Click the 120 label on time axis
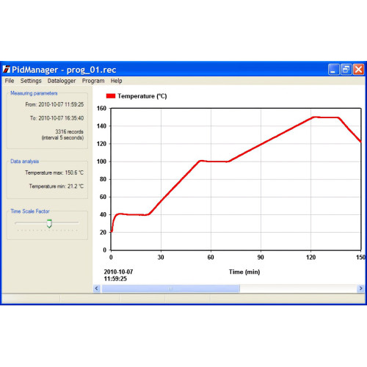This screenshot has height=367, width=367. (310, 257)
